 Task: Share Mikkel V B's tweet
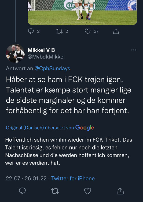pyautogui.click(x=120, y=191)
